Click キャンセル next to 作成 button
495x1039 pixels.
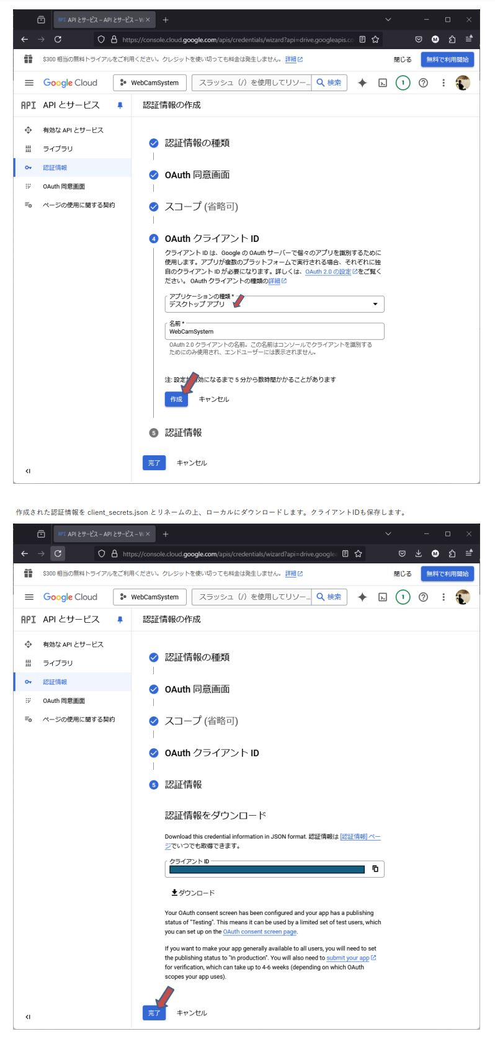click(214, 399)
